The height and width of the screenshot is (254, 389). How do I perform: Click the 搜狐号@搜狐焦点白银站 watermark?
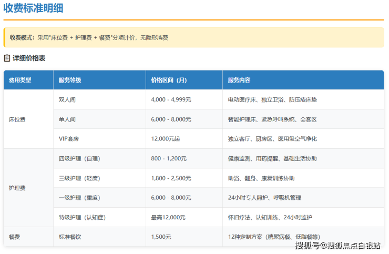[x=337, y=246]
